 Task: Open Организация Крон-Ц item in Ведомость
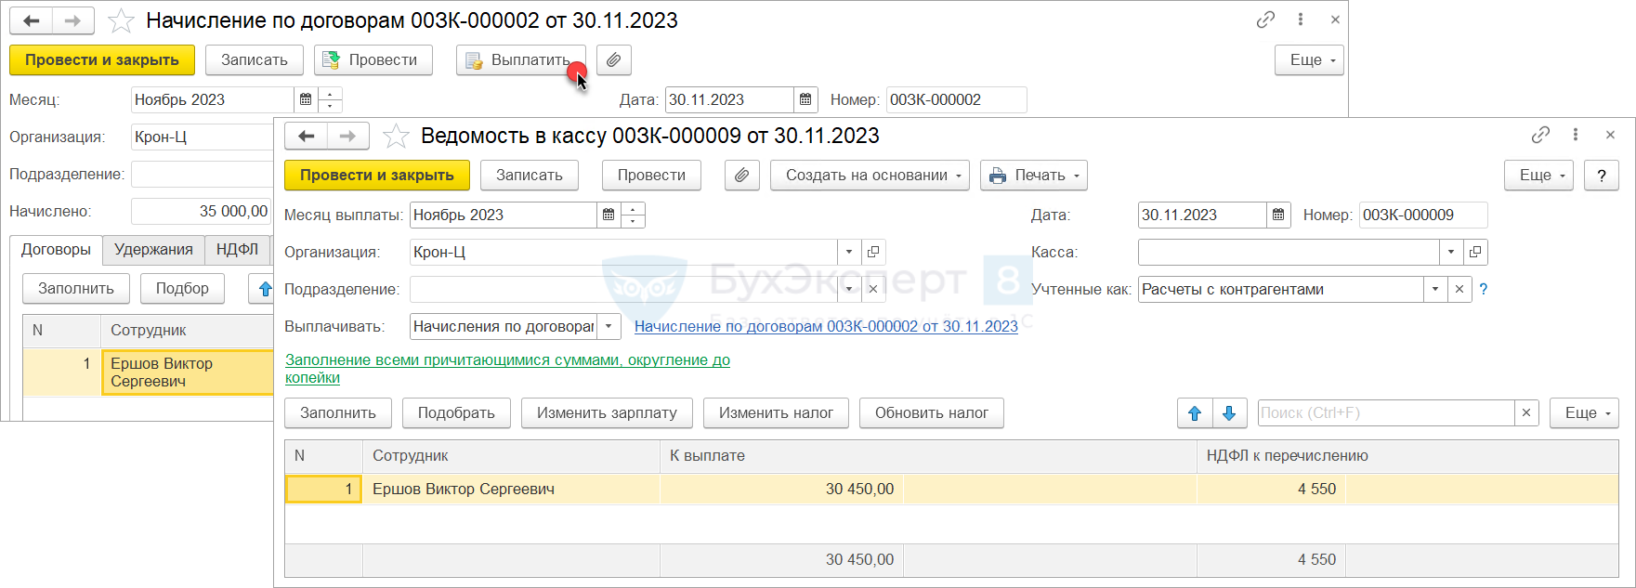pyautogui.click(x=873, y=252)
